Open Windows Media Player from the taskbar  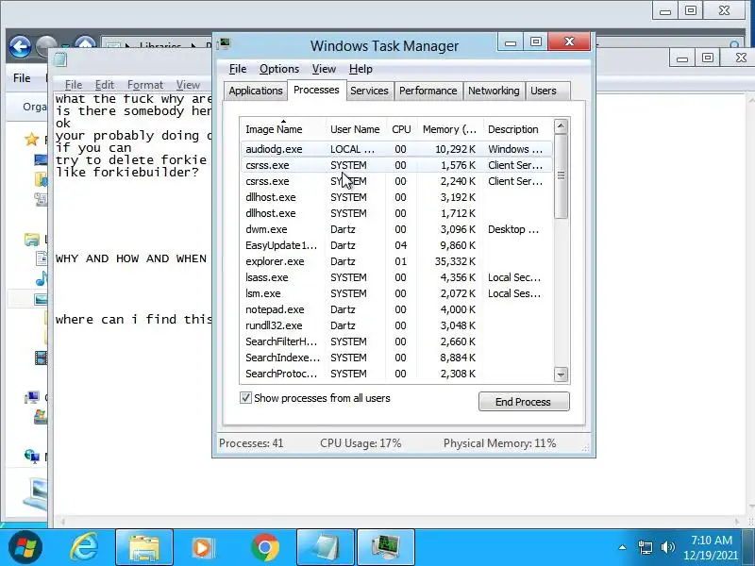[x=202, y=548]
